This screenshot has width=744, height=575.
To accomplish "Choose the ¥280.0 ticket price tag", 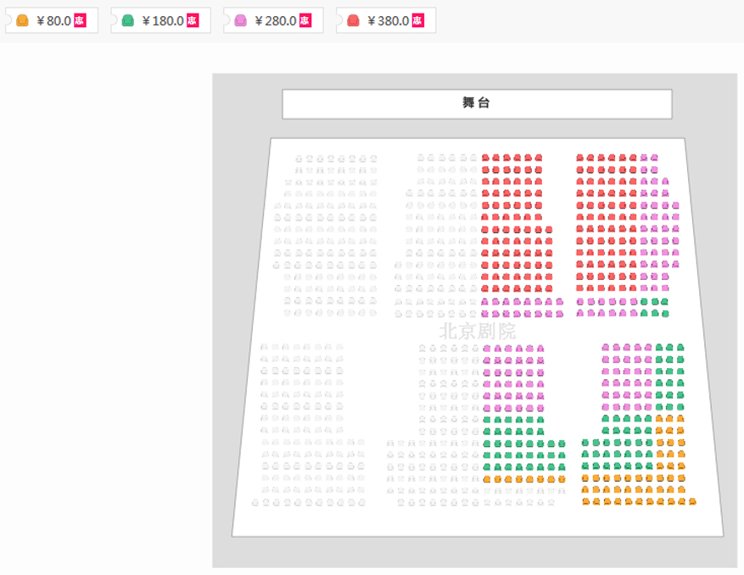I will pyautogui.click(x=274, y=20).
